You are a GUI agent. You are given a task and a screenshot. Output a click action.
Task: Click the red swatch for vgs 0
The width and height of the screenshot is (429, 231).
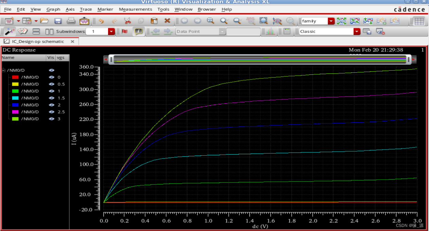click(x=15, y=77)
